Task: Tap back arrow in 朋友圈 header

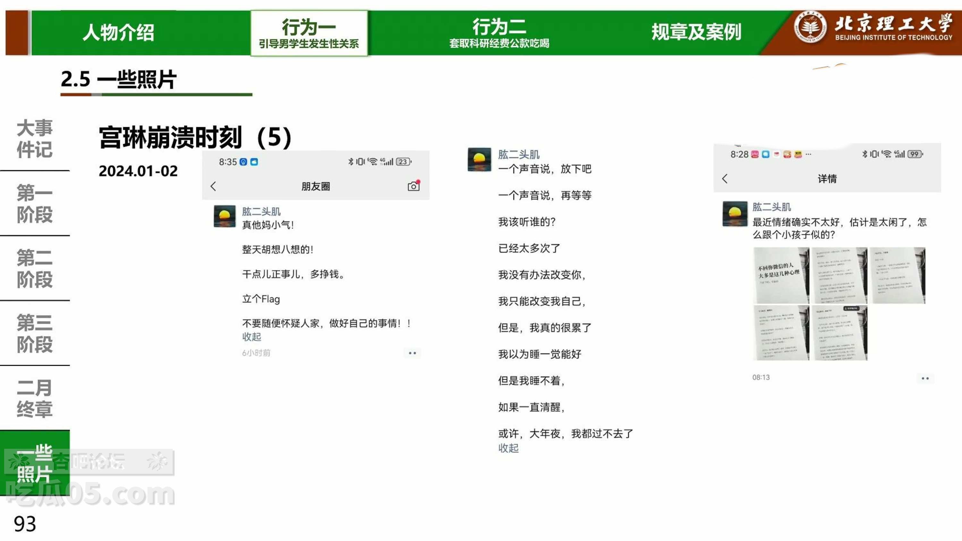Action: click(x=213, y=186)
